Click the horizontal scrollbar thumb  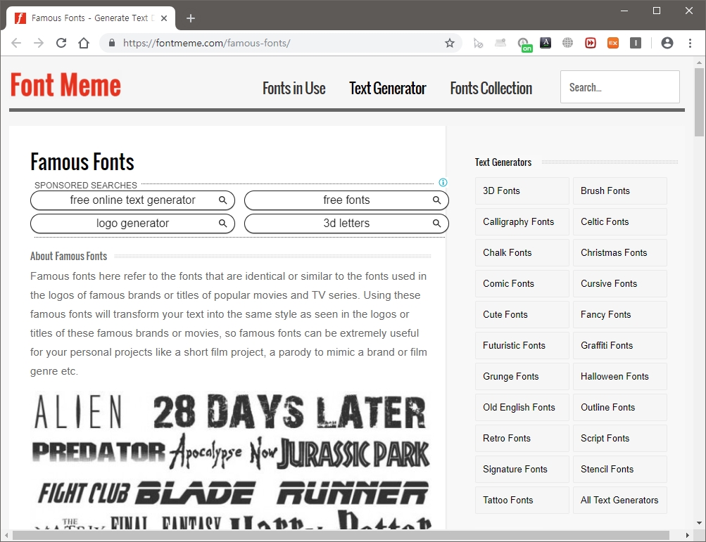coord(341,535)
